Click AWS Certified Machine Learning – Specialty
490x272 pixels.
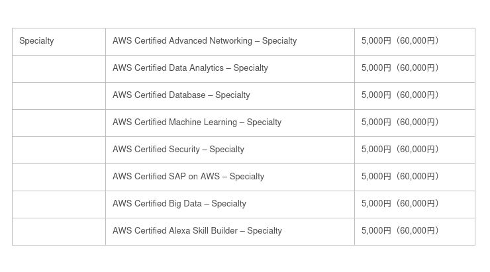pyautogui.click(x=197, y=122)
